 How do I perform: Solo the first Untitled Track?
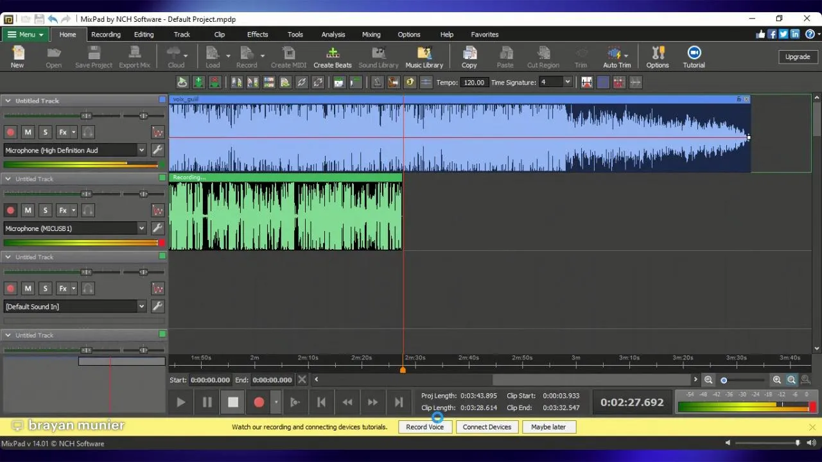point(45,132)
